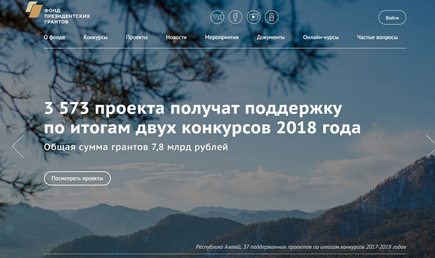Open the Онлайн-курсы menu item
This screenshot has width=435, height=258.
(321, 37)
